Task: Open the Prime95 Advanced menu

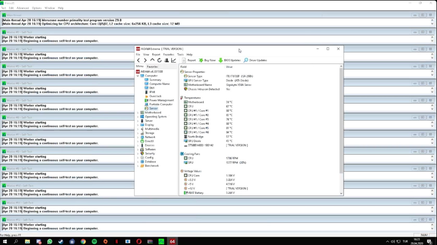Action: click(x=23, y=8)
